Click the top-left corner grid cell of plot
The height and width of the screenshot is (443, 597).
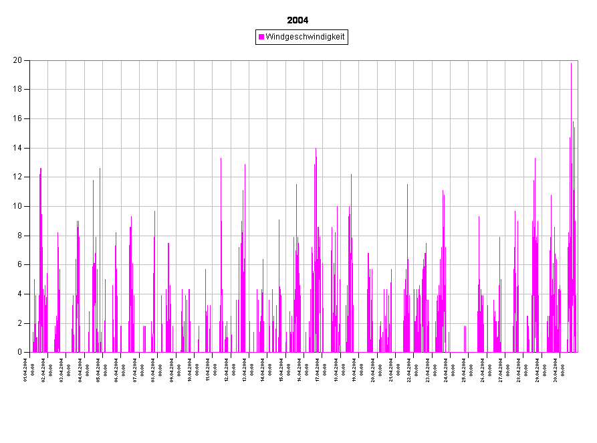click(x=39, y=75)
